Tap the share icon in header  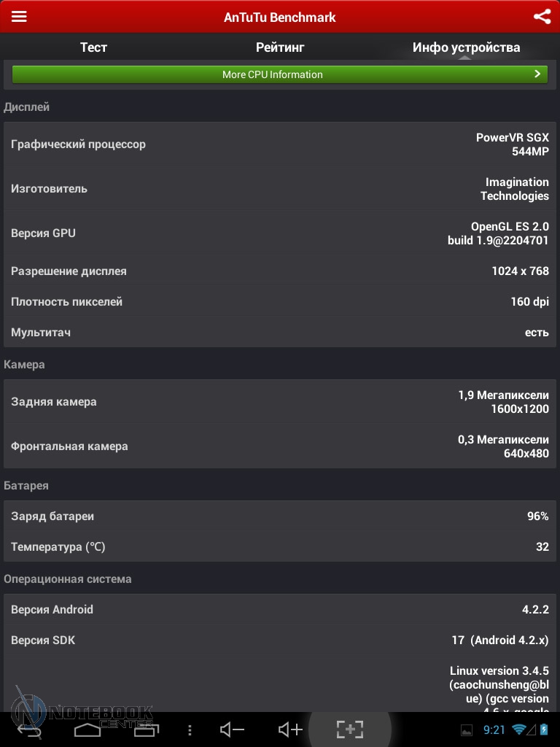[x=542, y=17]
